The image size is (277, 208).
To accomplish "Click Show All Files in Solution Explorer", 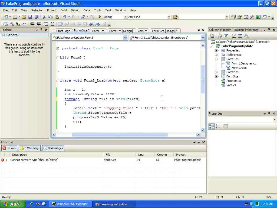I will pos(220,36).
